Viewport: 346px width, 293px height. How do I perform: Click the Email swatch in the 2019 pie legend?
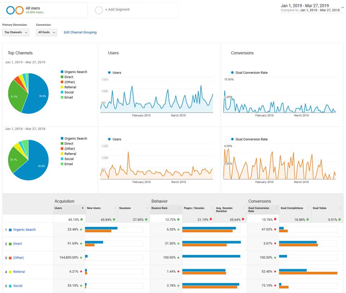[x=62, y=98]
